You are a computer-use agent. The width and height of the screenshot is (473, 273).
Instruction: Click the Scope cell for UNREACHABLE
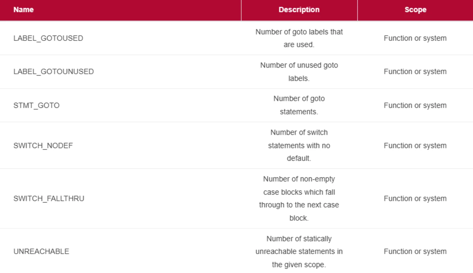pos(415,251)
